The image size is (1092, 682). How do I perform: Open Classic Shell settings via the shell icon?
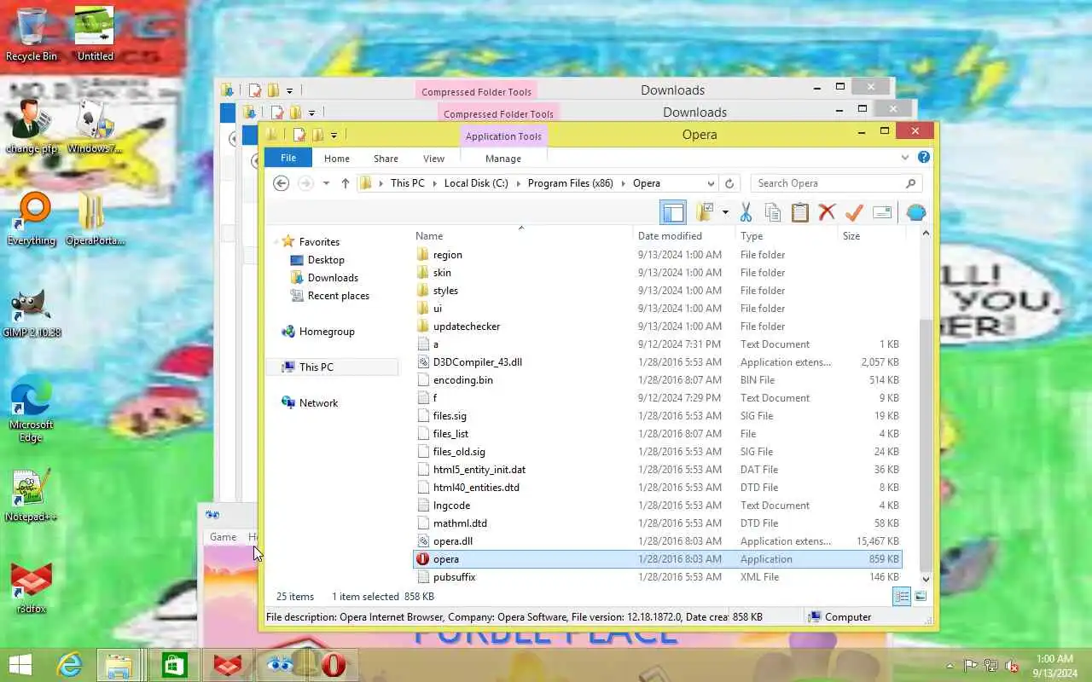916,212
